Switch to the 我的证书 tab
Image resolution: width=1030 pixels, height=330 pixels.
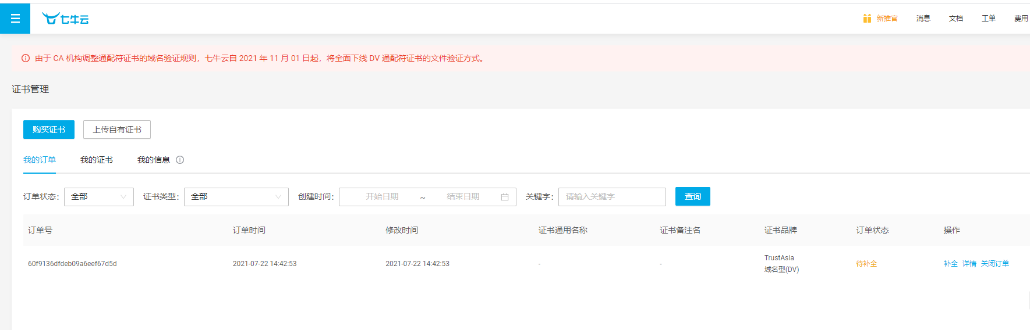(x=96, y=160)
